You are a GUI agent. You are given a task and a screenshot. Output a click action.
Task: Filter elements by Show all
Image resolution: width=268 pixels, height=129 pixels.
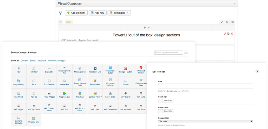click(15, 61)
